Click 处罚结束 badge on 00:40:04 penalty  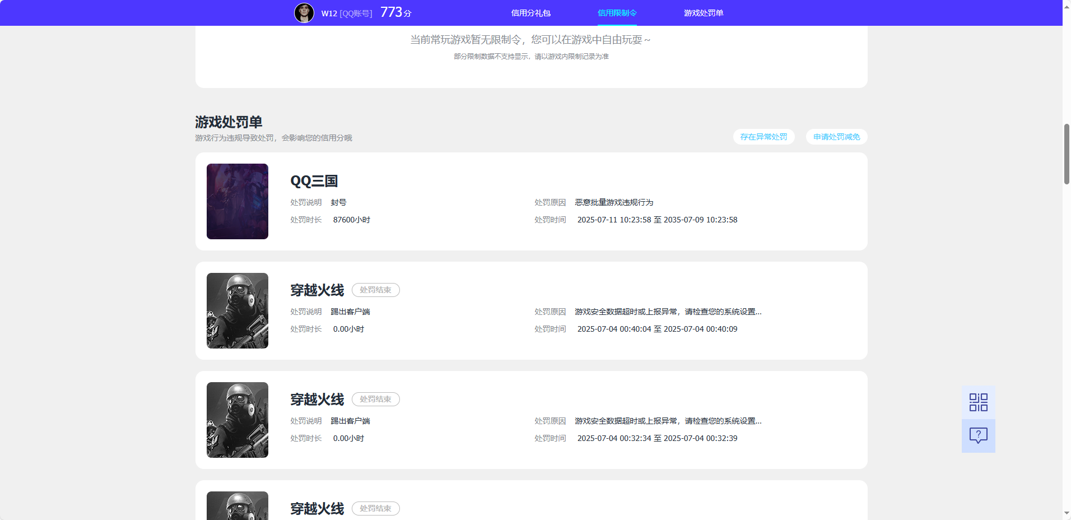[375, 290]
